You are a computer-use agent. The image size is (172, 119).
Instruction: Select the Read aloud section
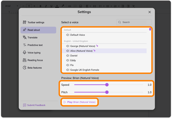pos(38,30)
